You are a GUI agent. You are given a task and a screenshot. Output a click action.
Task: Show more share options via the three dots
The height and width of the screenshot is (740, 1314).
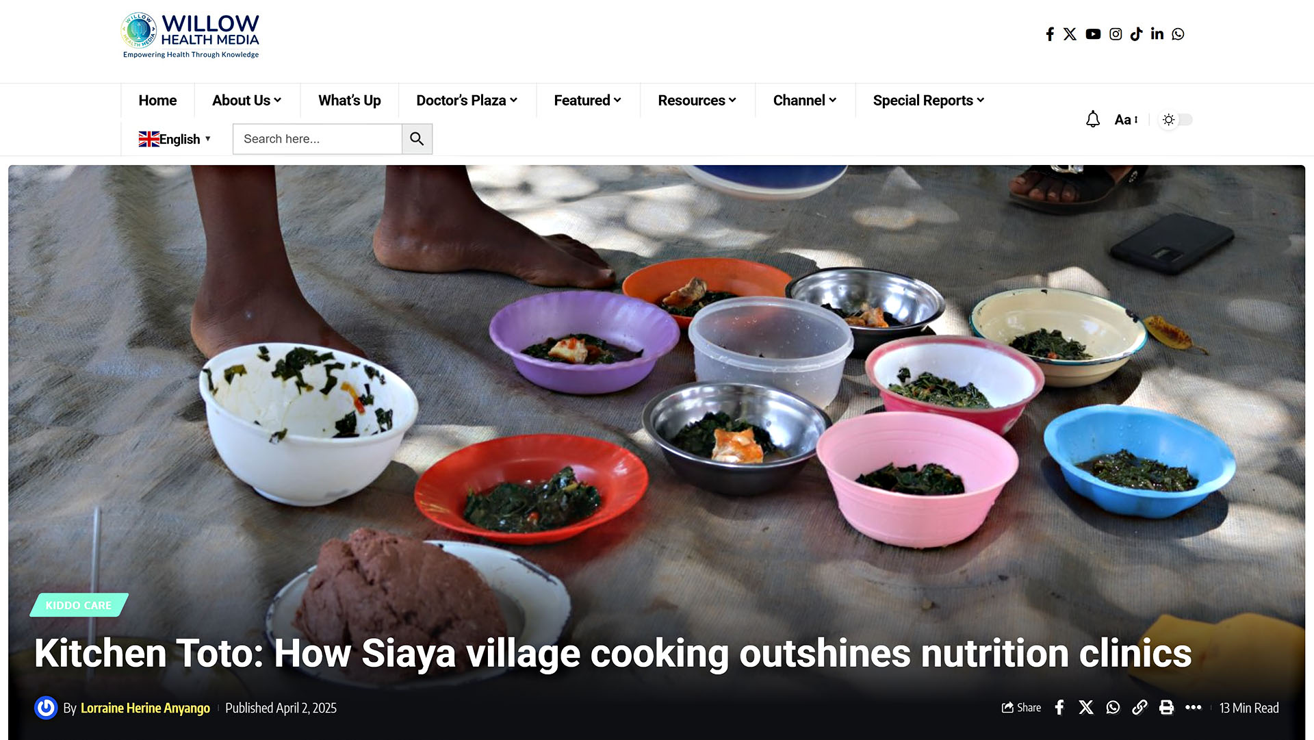point(1194,708)
